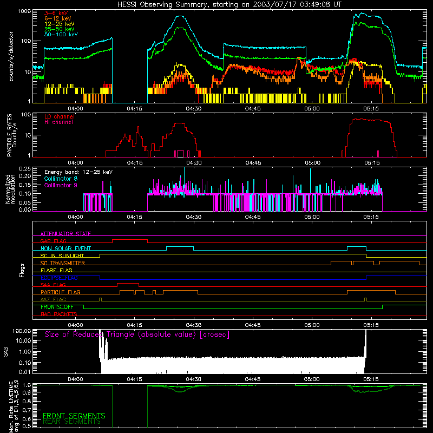Click 04:30 time label under counts plot
This screenshot has width=433, height=433.
(194, 109)
